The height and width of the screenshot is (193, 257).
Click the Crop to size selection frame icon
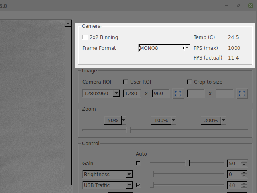point(242,94)
